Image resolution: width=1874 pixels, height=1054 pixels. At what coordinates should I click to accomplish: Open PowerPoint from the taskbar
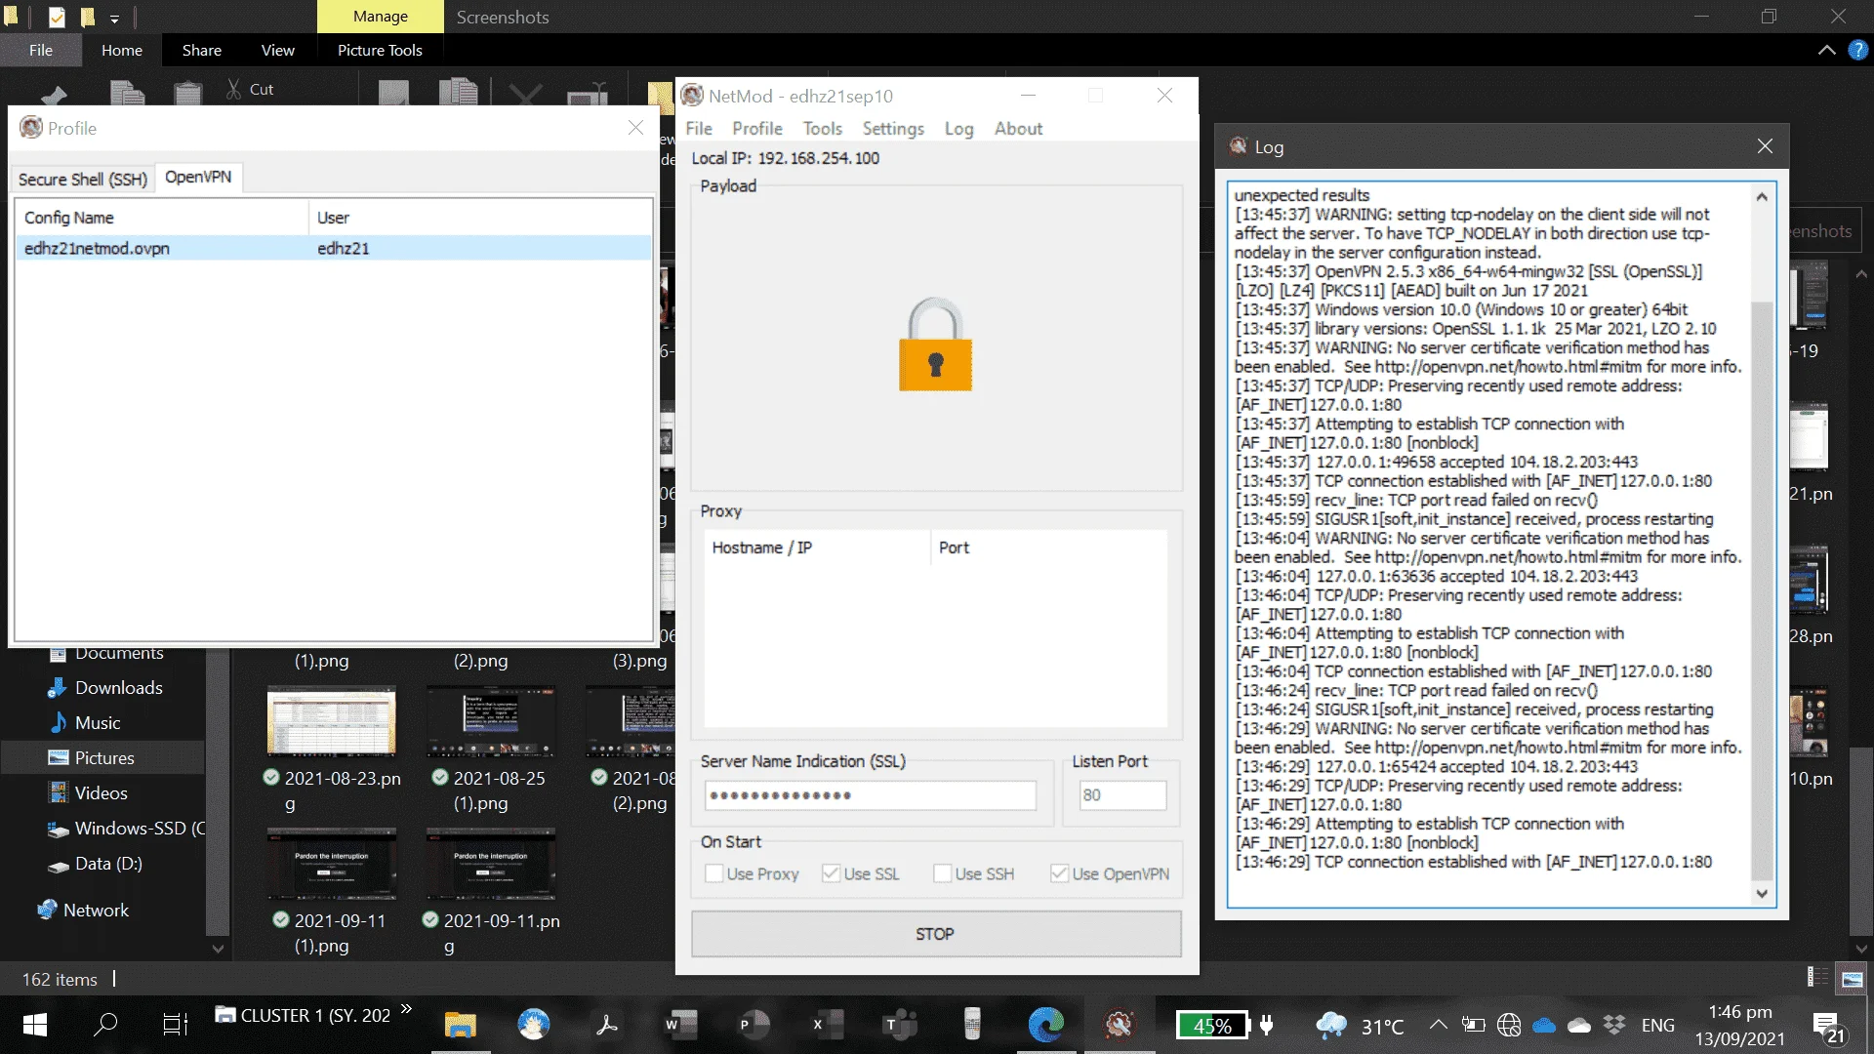pos(754,1025)
